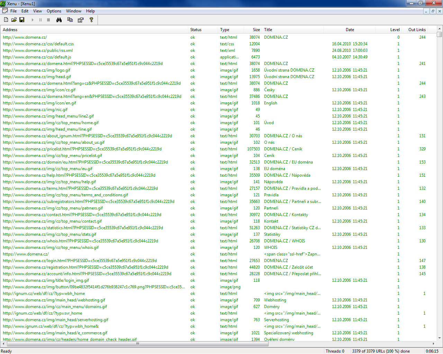Click title 'DOMENA.CZ / Založit účet'
Screen dimensions: 443x354
pos(288,267)
